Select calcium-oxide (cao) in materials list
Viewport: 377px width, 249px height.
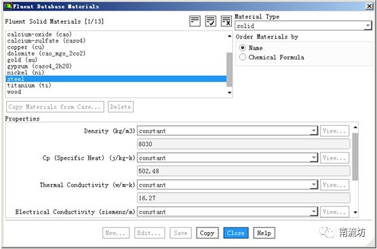(x=116, y=35)
